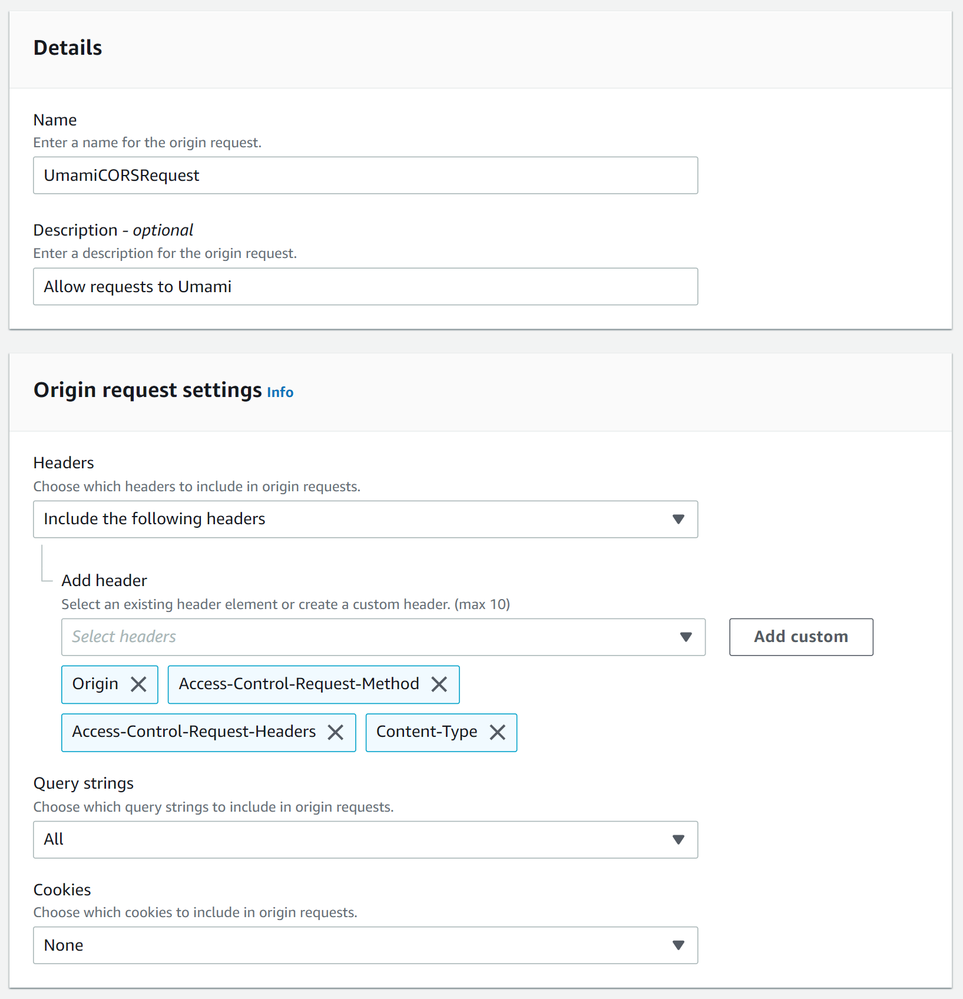
Task: Click the Add custom button
Action: [800, 637]
